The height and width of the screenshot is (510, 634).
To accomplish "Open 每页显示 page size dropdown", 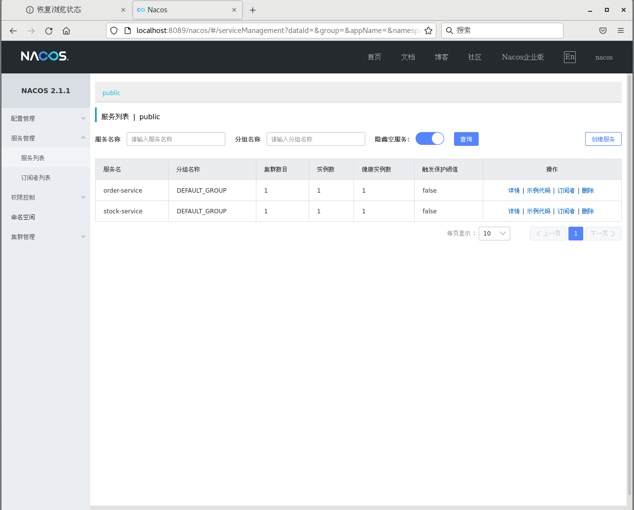I will 494,234.
